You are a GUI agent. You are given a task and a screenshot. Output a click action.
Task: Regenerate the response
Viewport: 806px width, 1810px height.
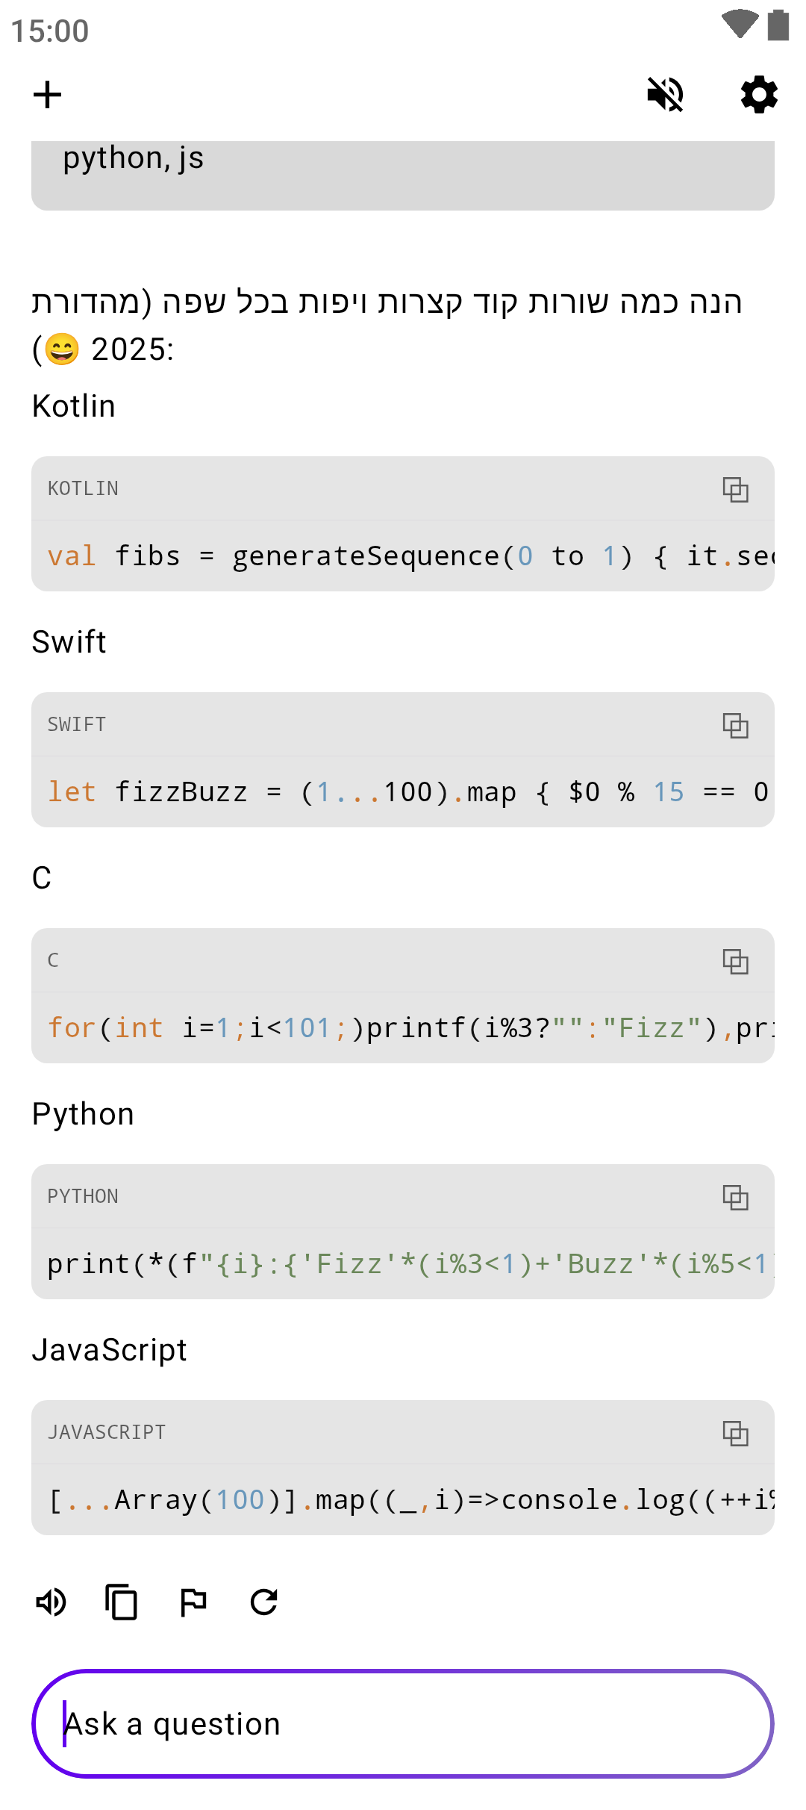point(264,1602)
